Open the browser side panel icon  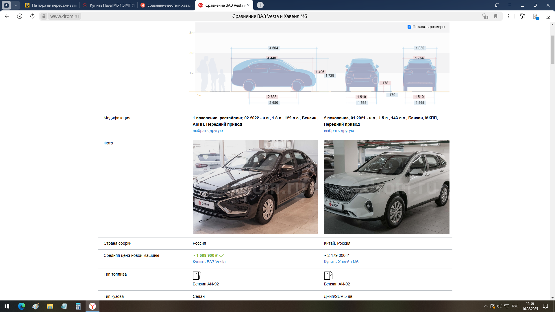point(523,16)
